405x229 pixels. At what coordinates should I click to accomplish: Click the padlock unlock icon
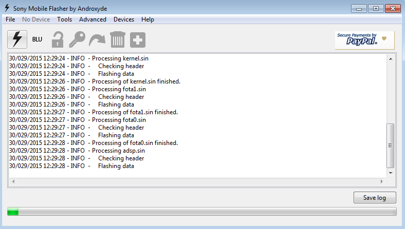(58, 39)
